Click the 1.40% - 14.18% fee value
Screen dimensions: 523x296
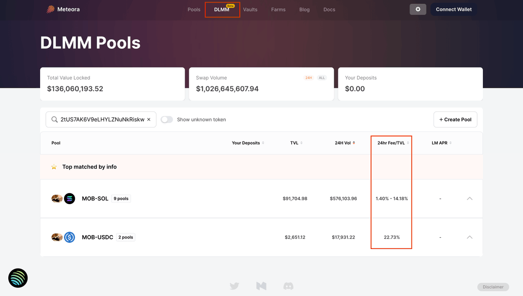(392, 198)
